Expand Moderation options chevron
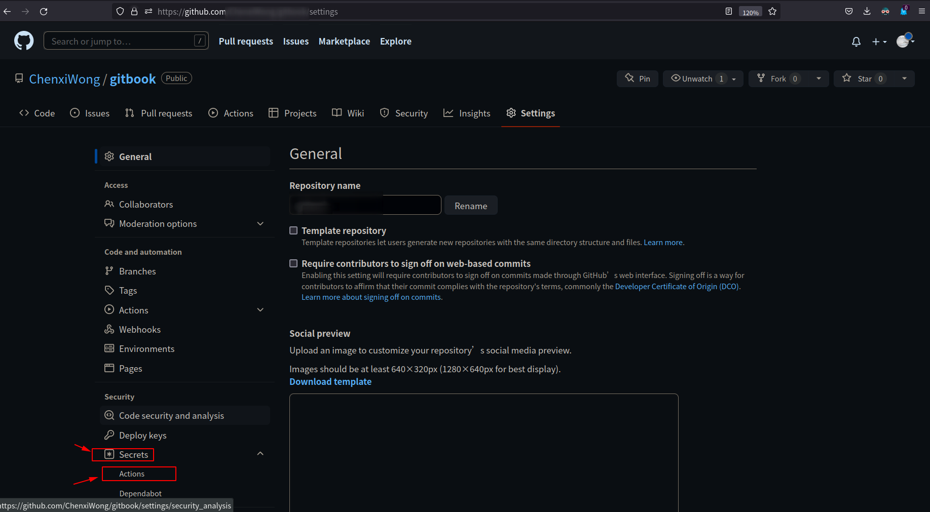 pos(261,223)
